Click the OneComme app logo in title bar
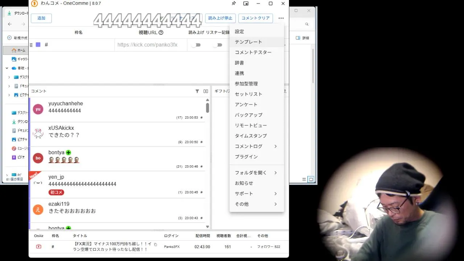The image size is (464, 261). (x=34, y=4)
